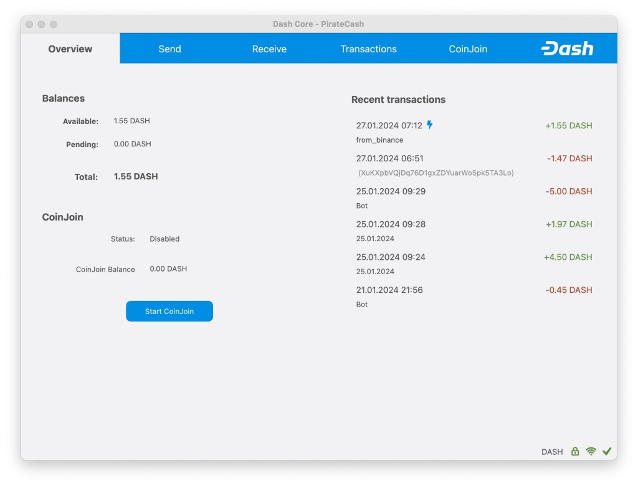Click the InstantSend lightning bolt icon
The height and width of the screenshot is (486, 638).
[x=430, y=125]
